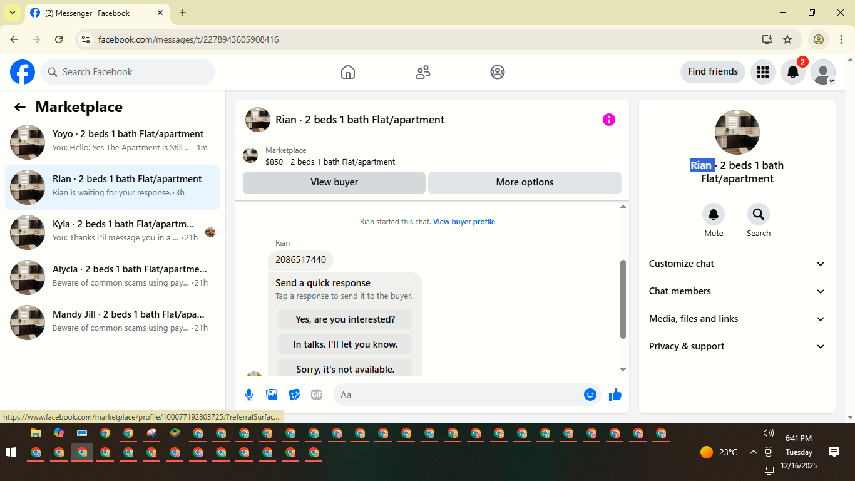Open the Windows notification center
855x481 pixels.
[x=834, y=452]
